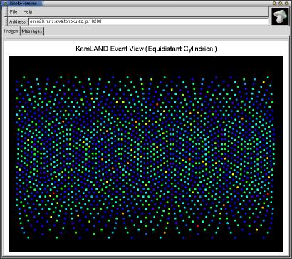Click into the Address text field
The image size is (292, 259).
[x=149, y=21]
